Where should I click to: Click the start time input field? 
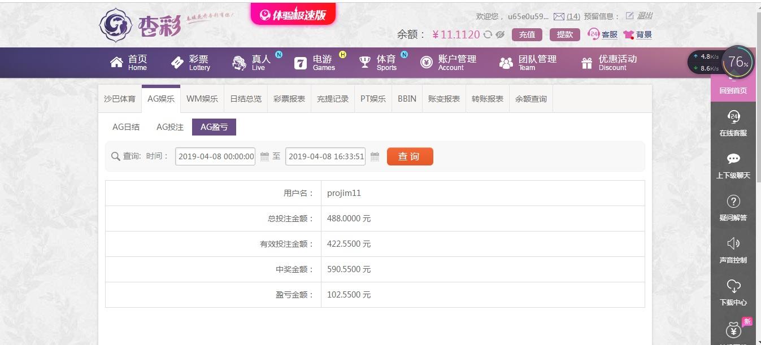click(x=215, y=156)
